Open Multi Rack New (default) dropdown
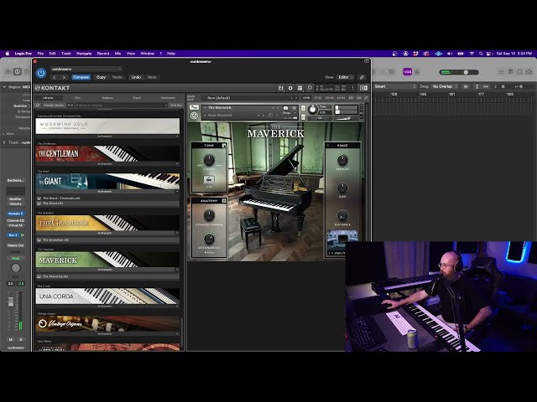 click(249, 98)
